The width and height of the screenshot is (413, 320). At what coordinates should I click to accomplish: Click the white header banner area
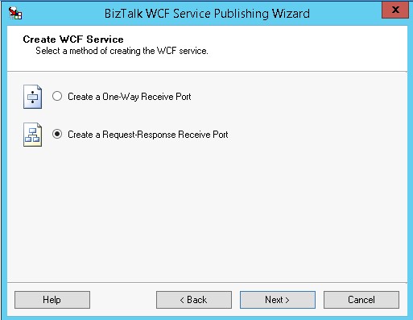(x=295, y=48)
